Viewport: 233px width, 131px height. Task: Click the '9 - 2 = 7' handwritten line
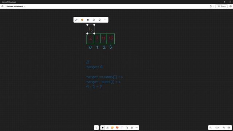(x=94, y=87)
